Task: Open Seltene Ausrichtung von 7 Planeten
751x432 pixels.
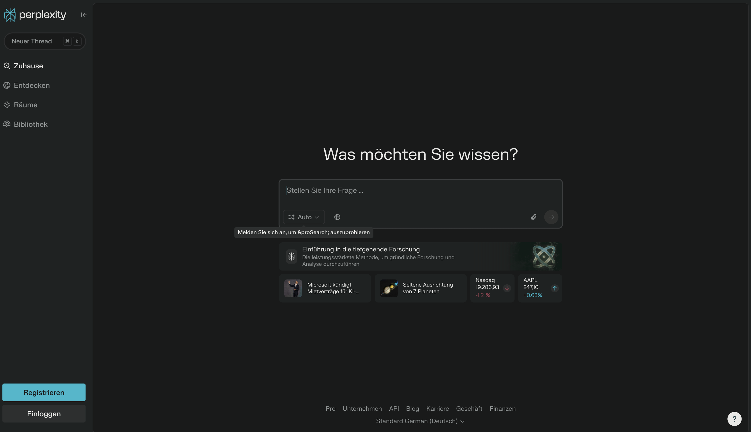Action: tap(421, 288)
